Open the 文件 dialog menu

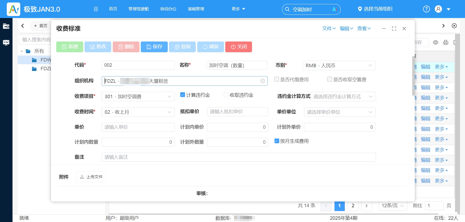[329, 28]
